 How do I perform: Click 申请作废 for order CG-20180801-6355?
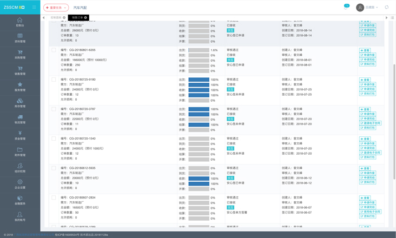367,55
